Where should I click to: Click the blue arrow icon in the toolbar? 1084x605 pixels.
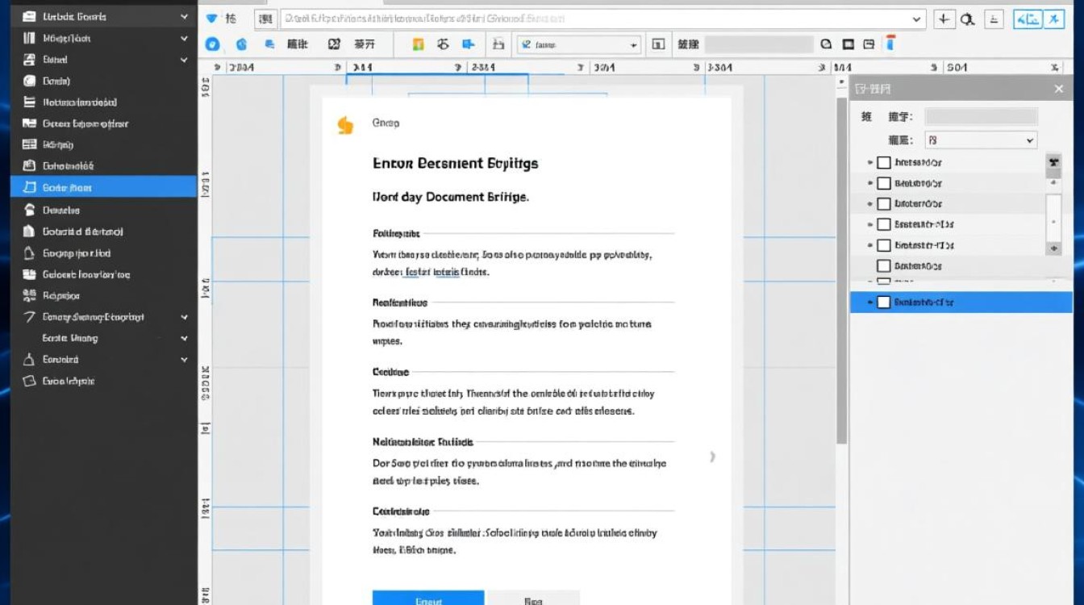468,45
